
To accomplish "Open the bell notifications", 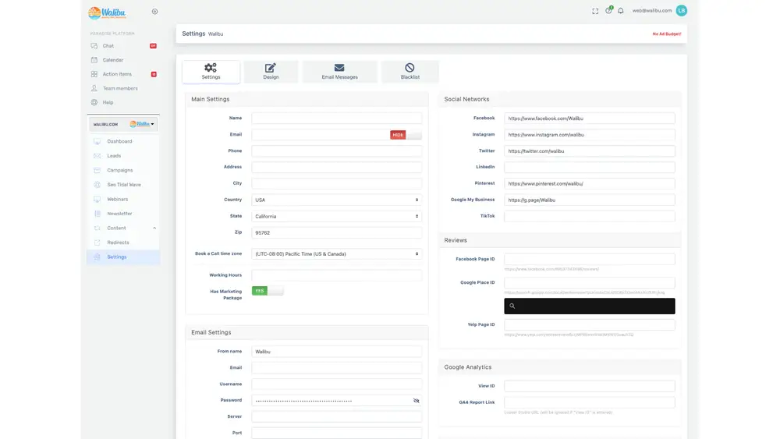I will point(621,10).
